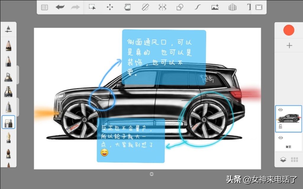303x189 pixels.
Task: Undo the last stroke
Action: click(x=60, y=7)
